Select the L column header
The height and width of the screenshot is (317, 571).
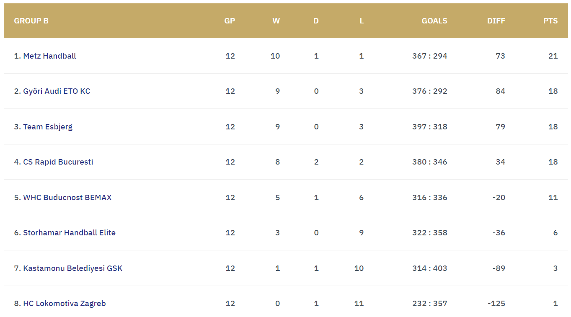362,21
